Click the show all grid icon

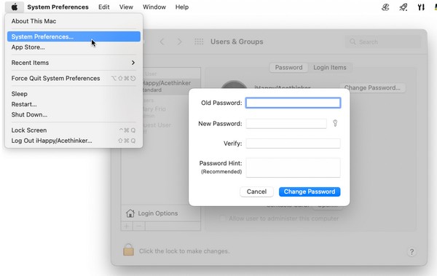(199, 42)
